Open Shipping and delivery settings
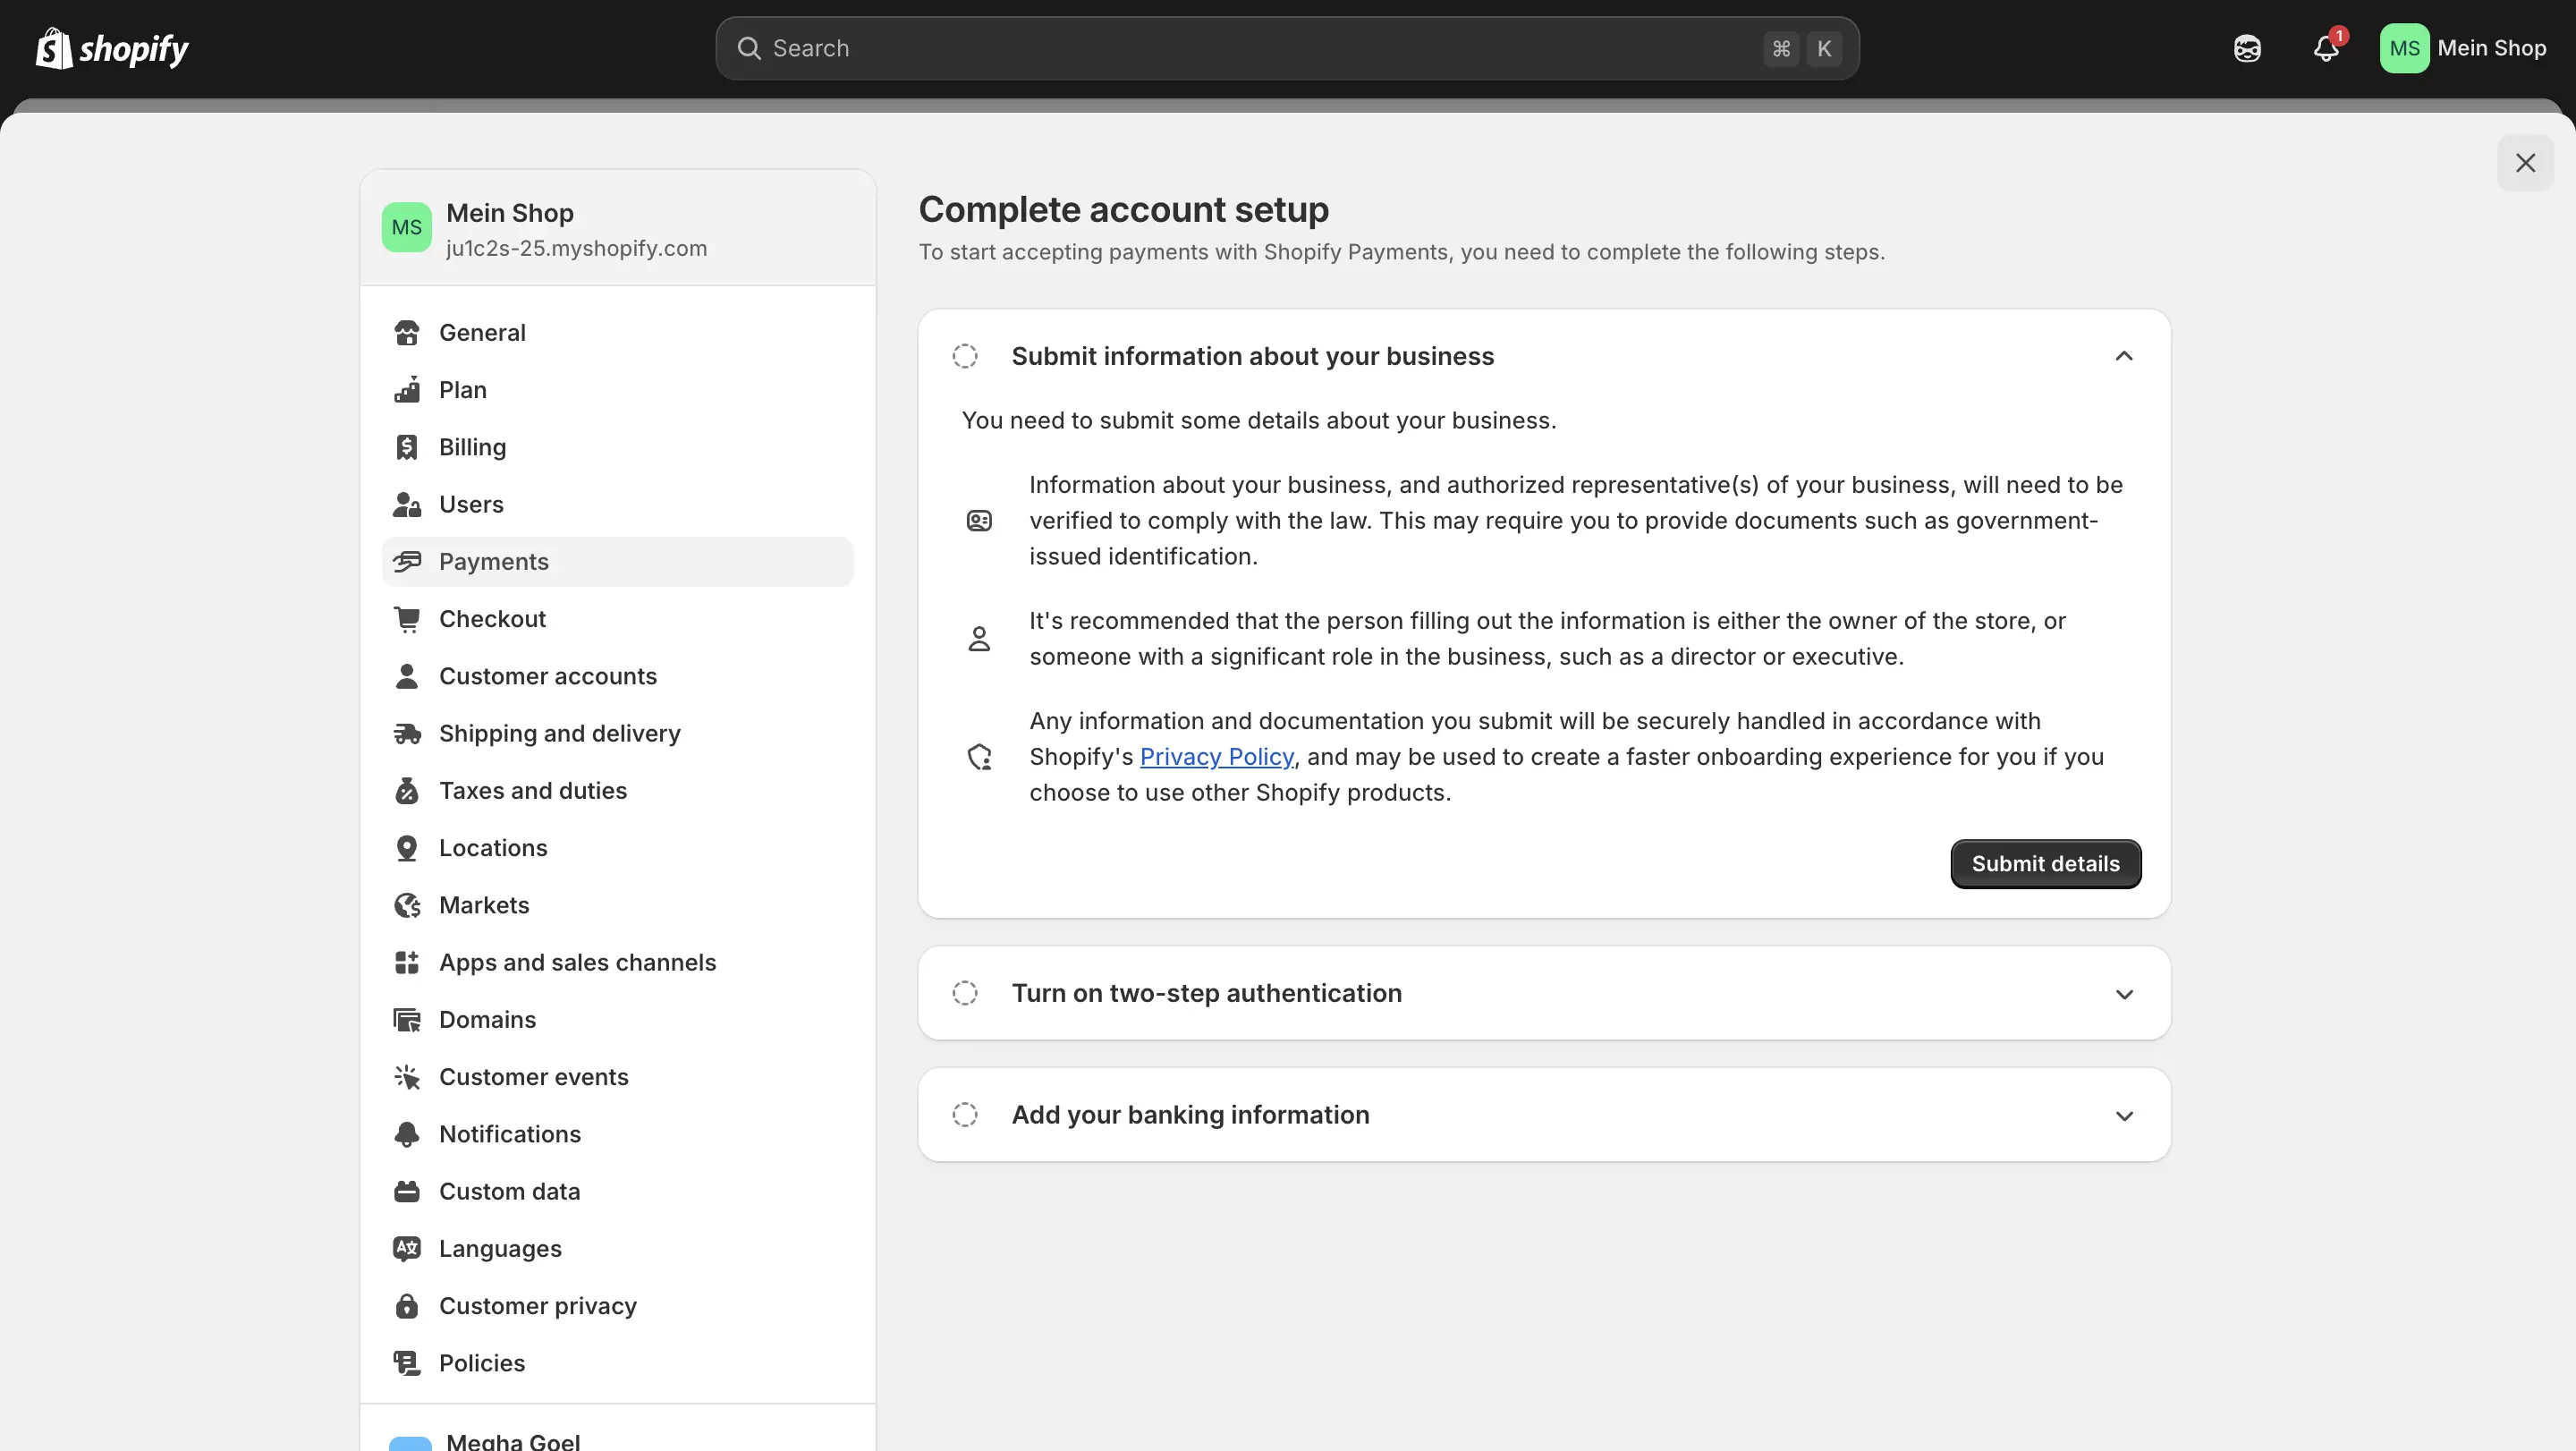Image resolution: width=2576 pixels, height=1451 pixels. (x=617, y=733)
